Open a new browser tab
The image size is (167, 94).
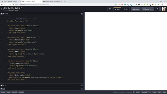(x=65, y=2)
